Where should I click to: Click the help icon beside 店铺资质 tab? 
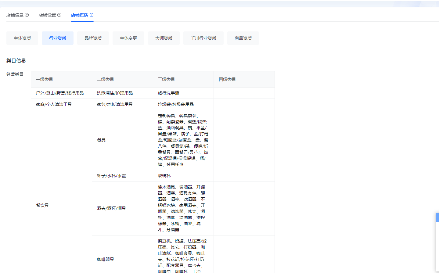[92, 15]
